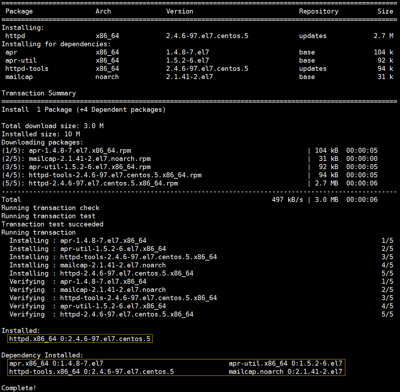The width and height of the screenshot is (400, 392).
Task: Click the 'Size' column header
Action: point(385,11)
